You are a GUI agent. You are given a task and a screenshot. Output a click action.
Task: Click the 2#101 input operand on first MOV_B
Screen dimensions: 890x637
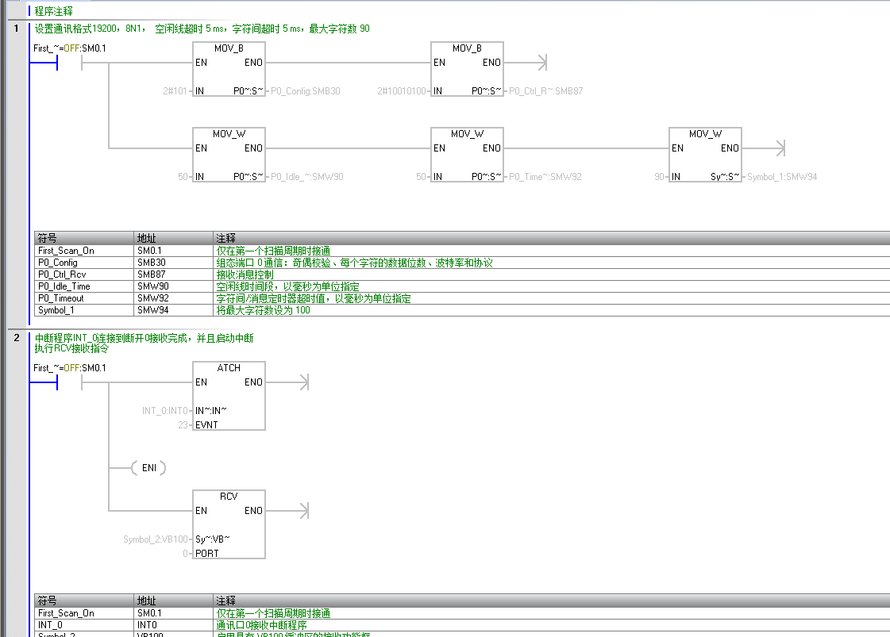[x=175, y=91]
